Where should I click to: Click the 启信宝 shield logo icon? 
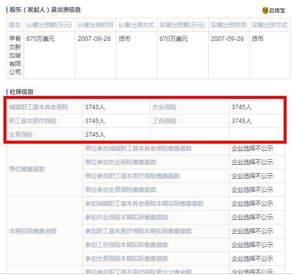click(x=265, y=10)
